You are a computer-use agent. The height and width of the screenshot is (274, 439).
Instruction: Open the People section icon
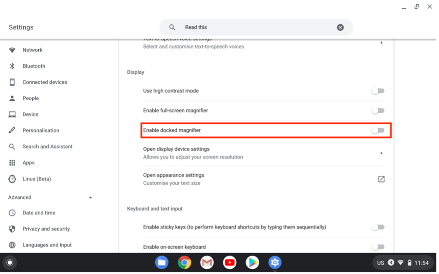(x=12, y=98)
